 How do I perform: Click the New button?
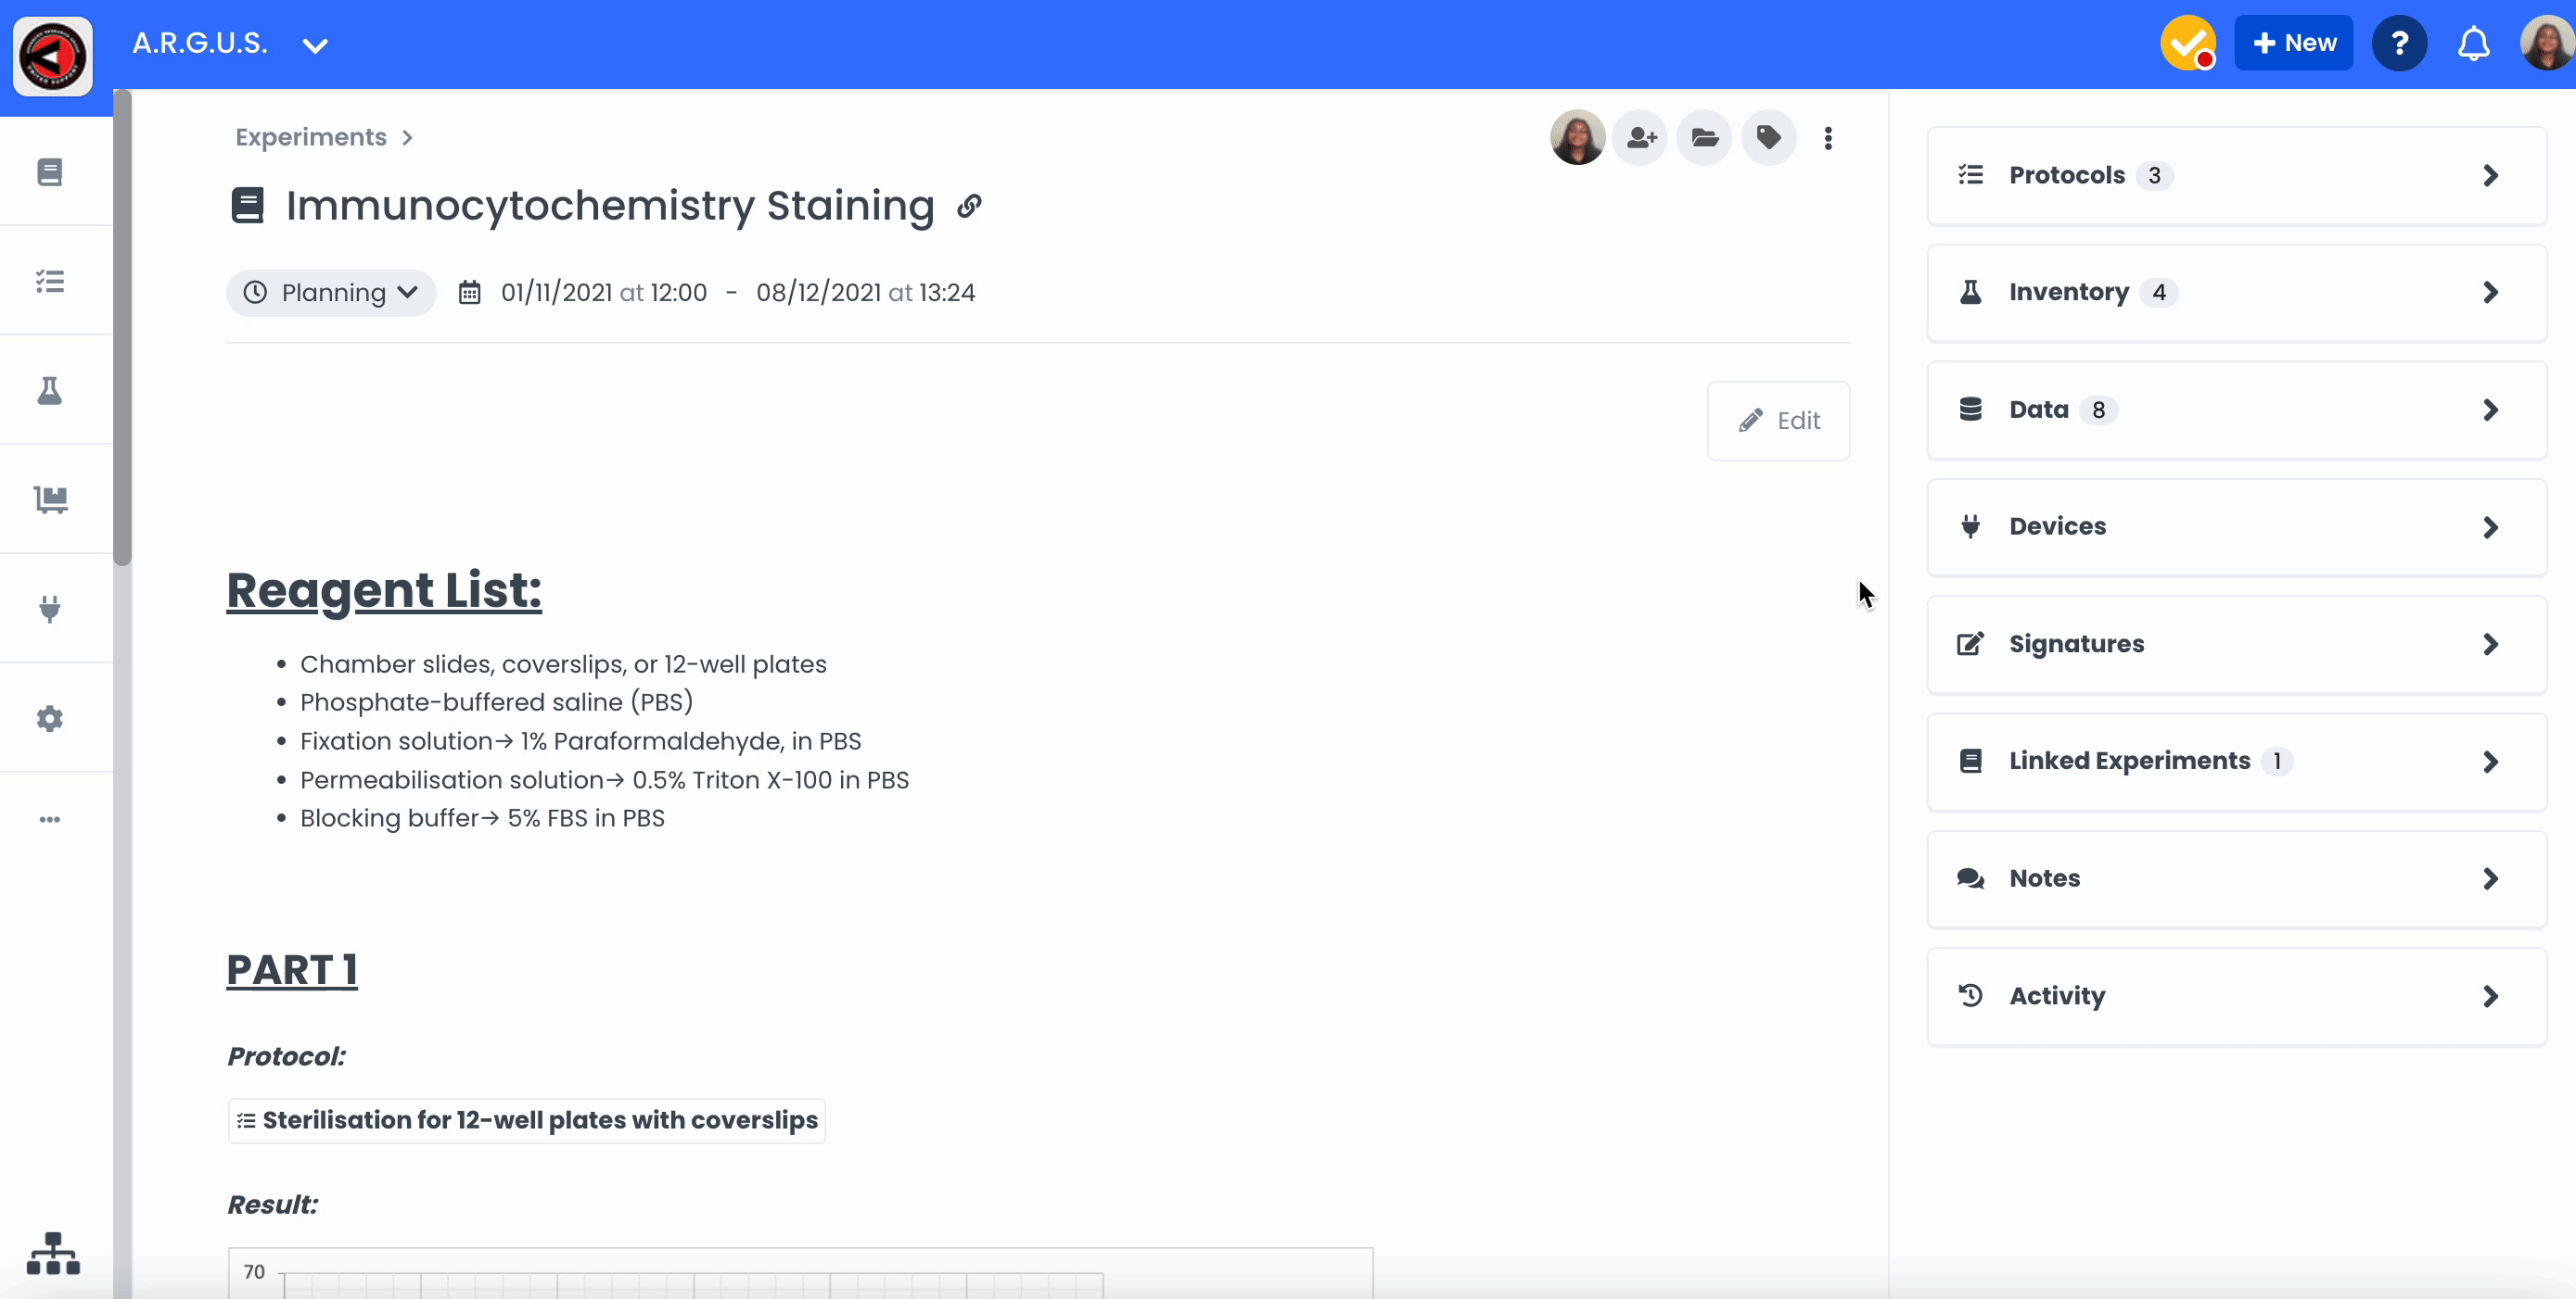(x=2293, y=43)
